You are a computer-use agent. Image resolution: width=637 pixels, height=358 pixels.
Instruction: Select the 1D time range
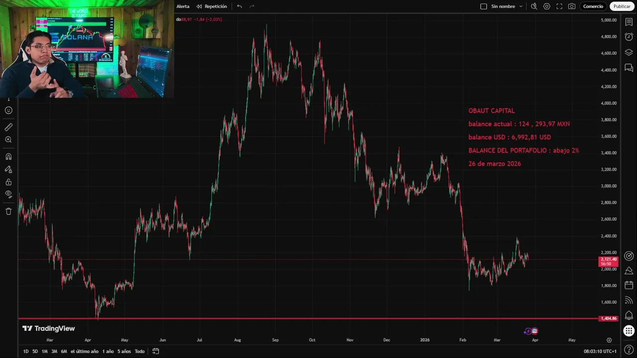(x=26, y=352)
